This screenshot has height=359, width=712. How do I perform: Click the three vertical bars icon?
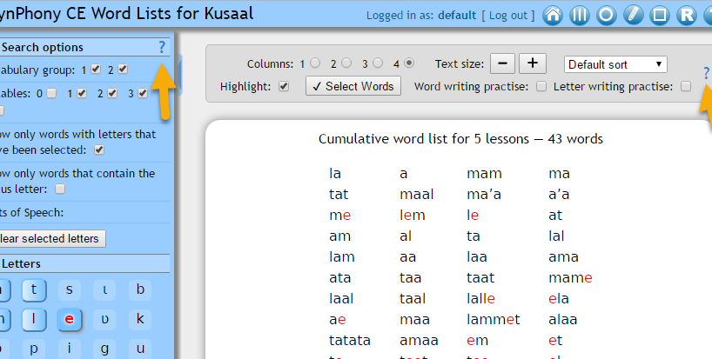(580, 16)
